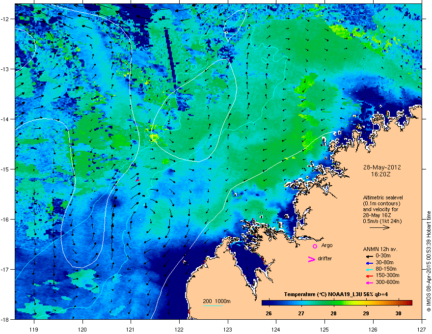Click the 0-30m depth label
The width and height of the screenshot is (432, 334).
(383, 256)
